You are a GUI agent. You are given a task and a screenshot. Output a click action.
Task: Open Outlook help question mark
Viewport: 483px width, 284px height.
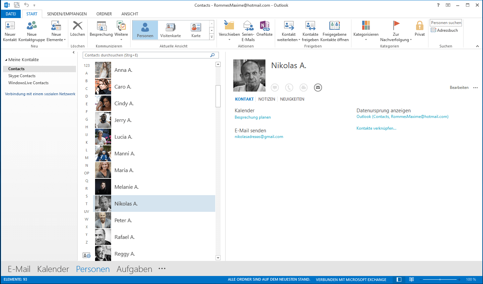pyautogui.click(x=438, y=5)
